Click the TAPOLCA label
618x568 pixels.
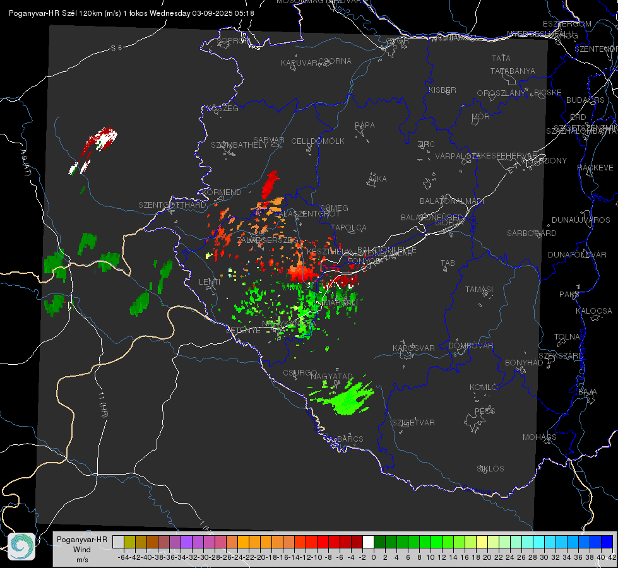click(349, 228)
